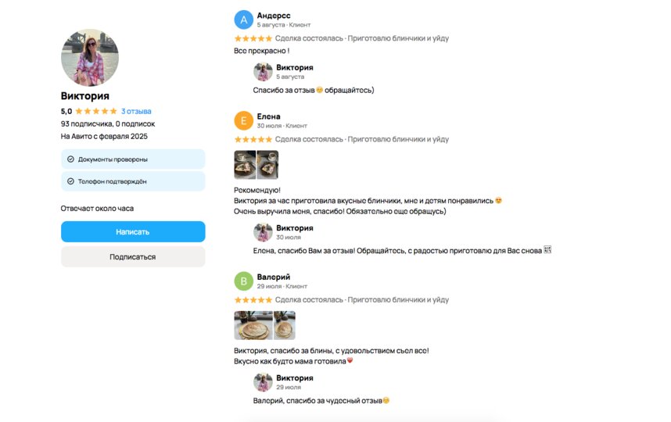The image size is (671, 422).
Task: Click the green Валерий avatar icon
Action: [243, 281]
